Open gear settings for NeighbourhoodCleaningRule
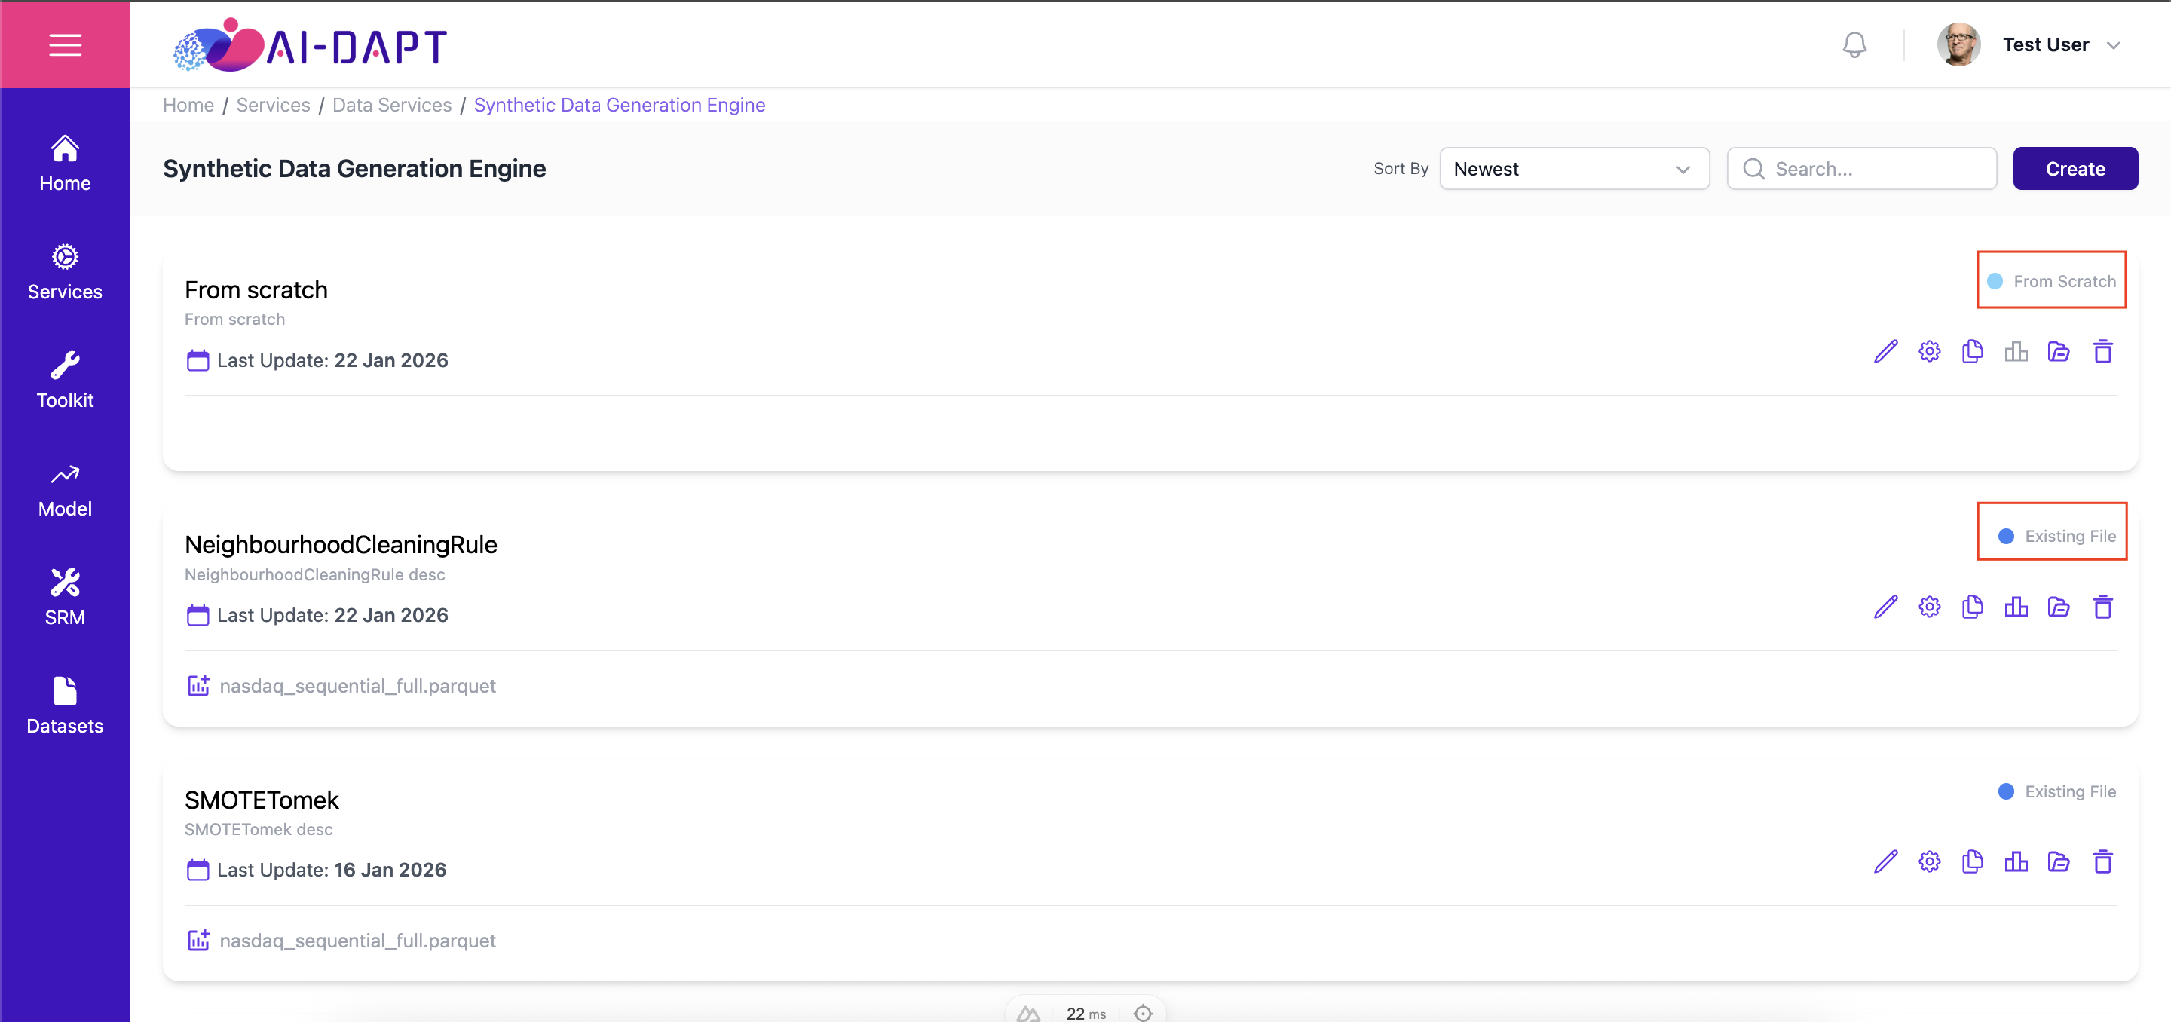 [x=1929, y=607]
